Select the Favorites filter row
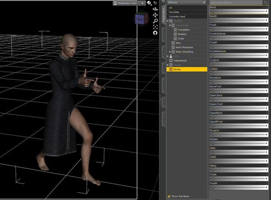 (x=187, y=12)
